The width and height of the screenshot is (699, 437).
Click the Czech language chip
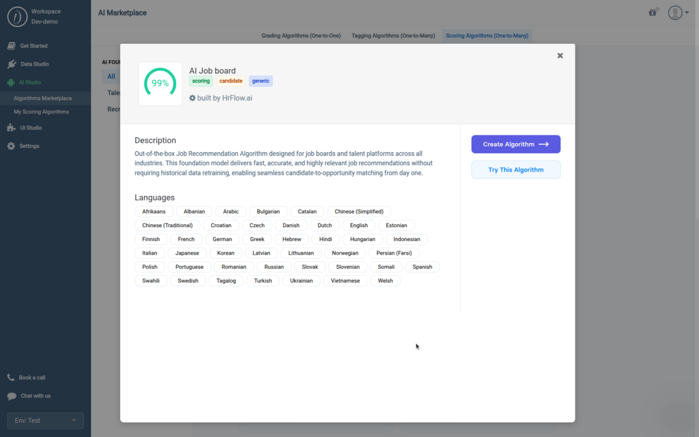(257, 225)
